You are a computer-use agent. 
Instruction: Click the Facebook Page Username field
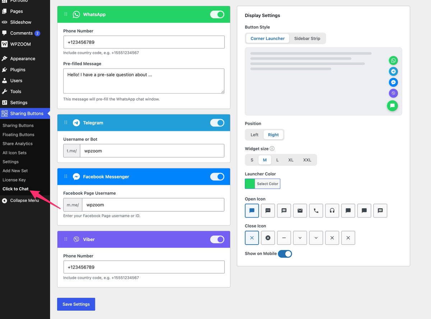[153, 205]
